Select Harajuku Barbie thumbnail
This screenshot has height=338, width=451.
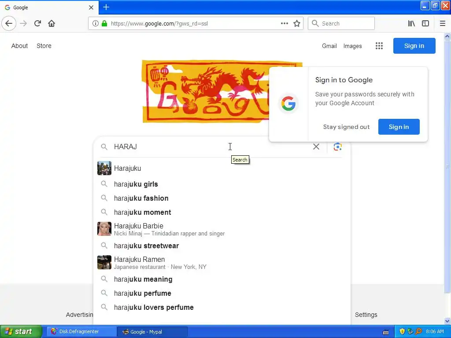coord(104,229)
